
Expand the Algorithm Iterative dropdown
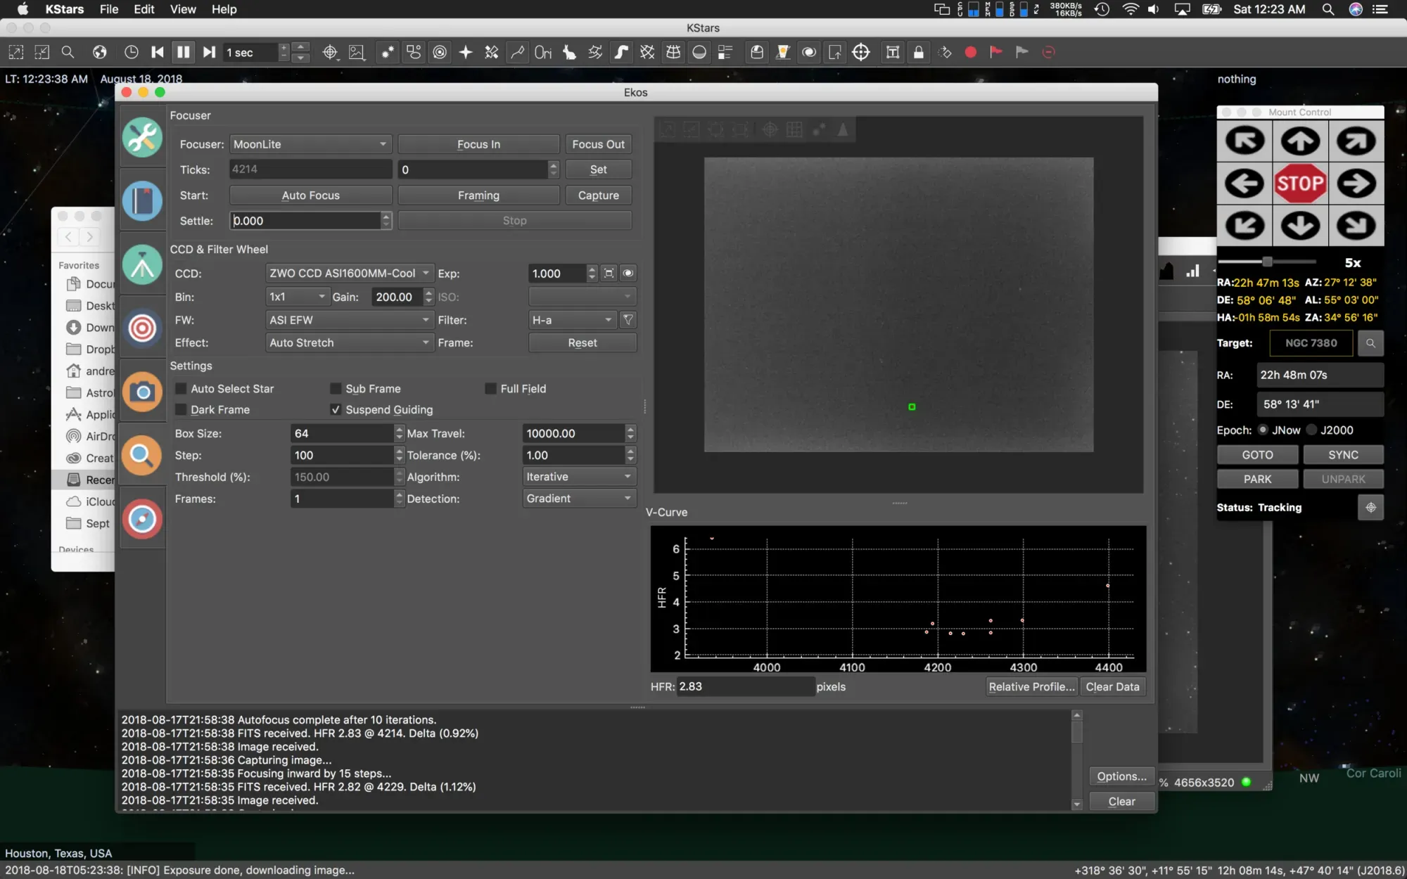click(x=578, y=477)
